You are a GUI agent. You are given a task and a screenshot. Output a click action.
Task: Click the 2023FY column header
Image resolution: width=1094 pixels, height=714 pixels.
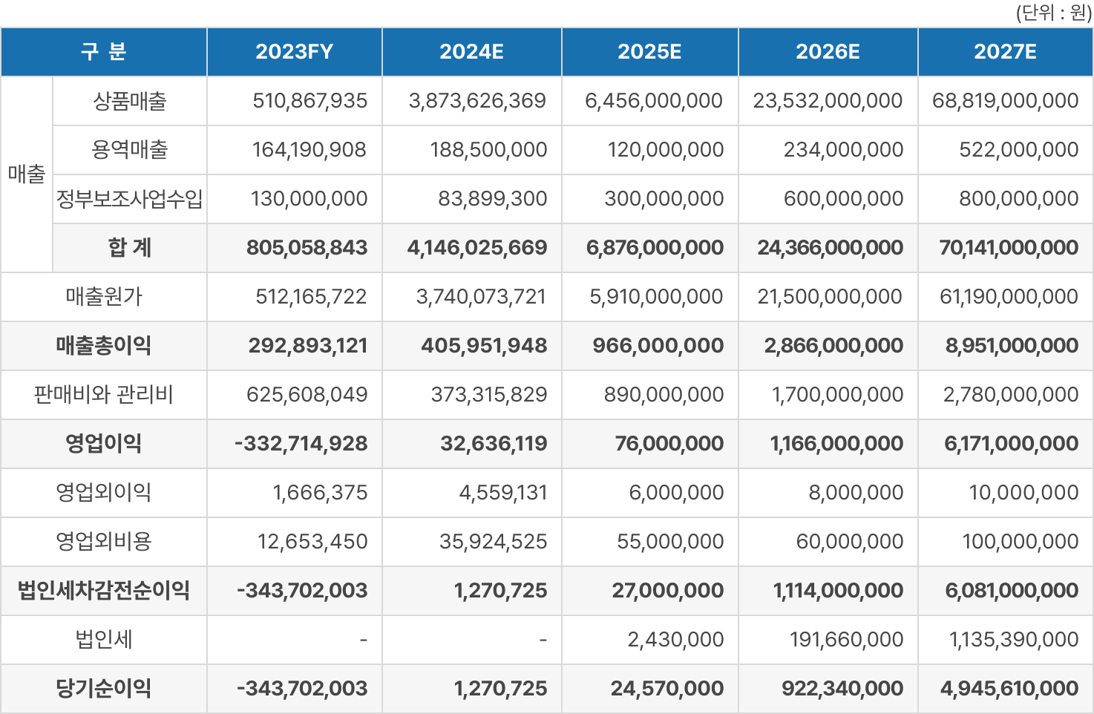295,52
